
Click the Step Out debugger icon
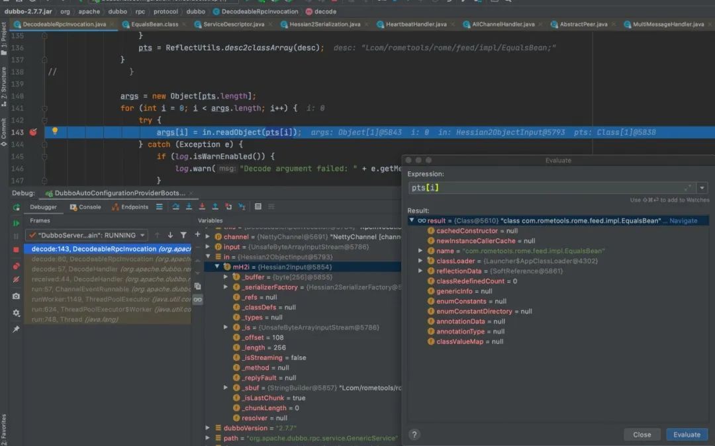[x=214, y=207]
